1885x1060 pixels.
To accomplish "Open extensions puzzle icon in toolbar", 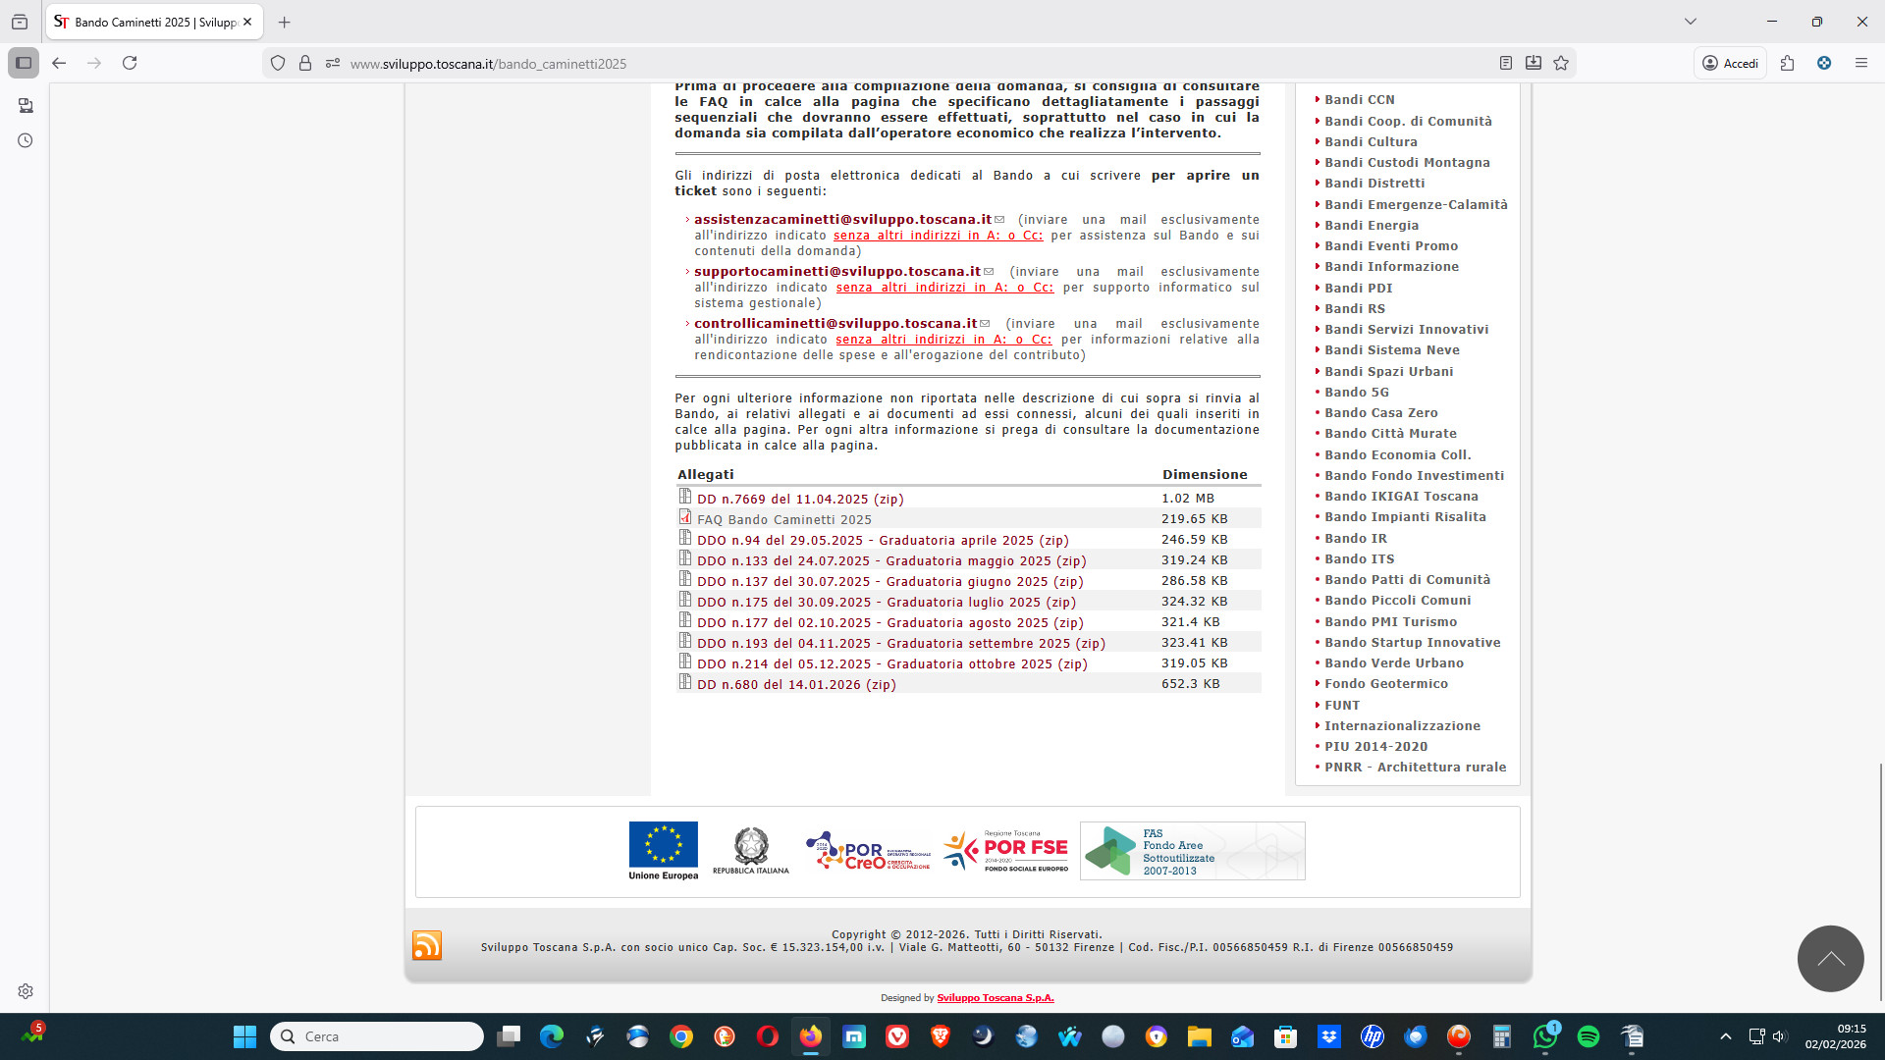I will [x=1787, y=63].
